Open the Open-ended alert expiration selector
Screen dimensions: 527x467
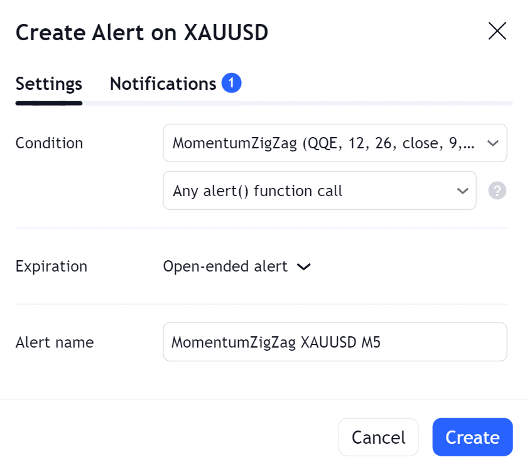[237, 266]
